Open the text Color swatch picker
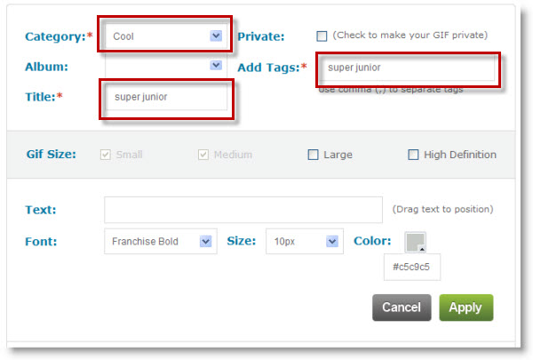This screenshot has width=533, height=360. (x=416, y=243)
